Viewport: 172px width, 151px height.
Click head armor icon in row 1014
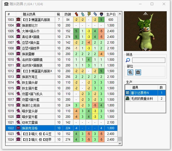tap(18, 82)
